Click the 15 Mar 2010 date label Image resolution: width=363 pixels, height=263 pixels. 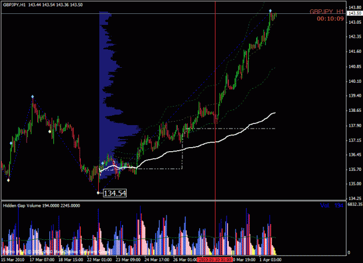click(12, 260)
